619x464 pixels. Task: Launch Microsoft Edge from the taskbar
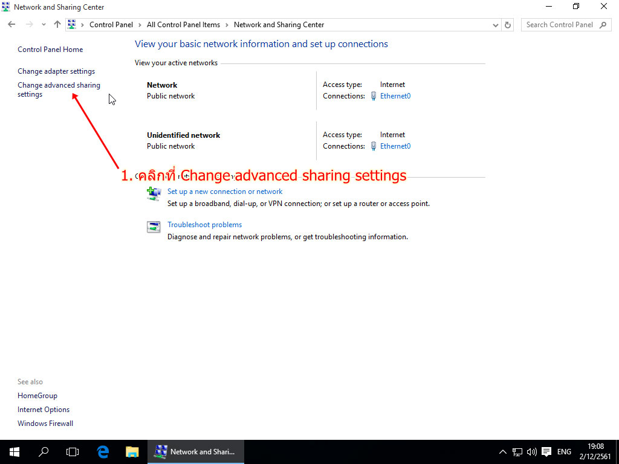[x=103, y=451]
